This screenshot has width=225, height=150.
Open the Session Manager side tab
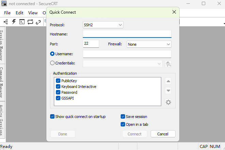pyautogui.click(x=2, y=45)
